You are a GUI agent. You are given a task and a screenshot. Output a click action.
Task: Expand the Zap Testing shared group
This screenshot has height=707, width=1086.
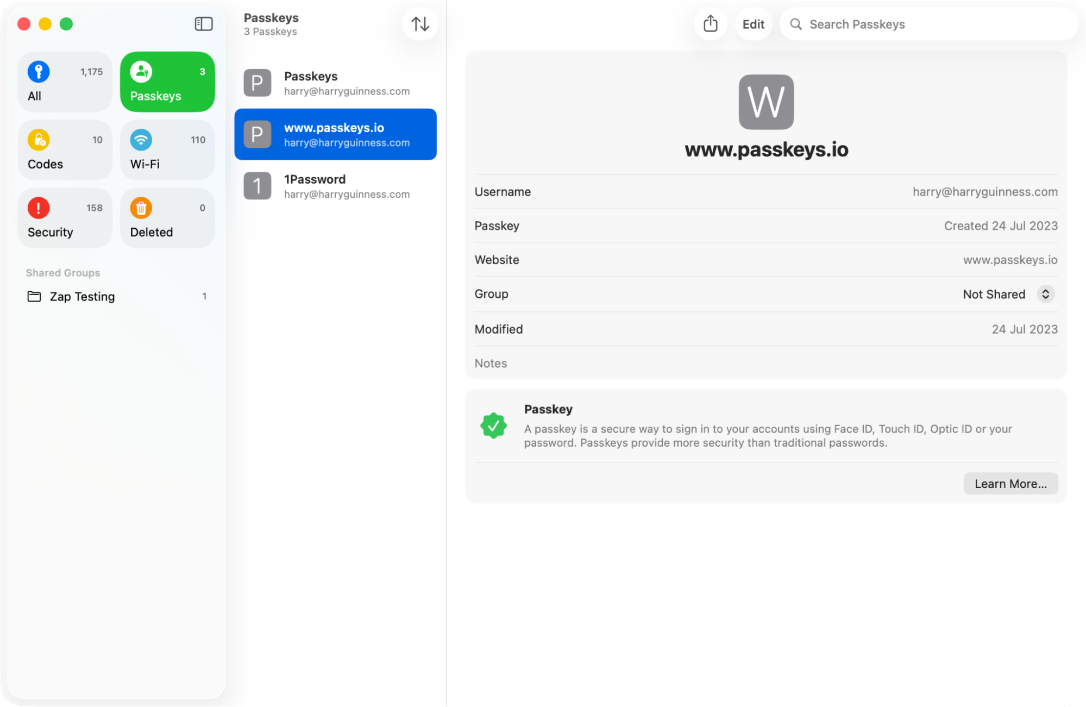(82, 296)
